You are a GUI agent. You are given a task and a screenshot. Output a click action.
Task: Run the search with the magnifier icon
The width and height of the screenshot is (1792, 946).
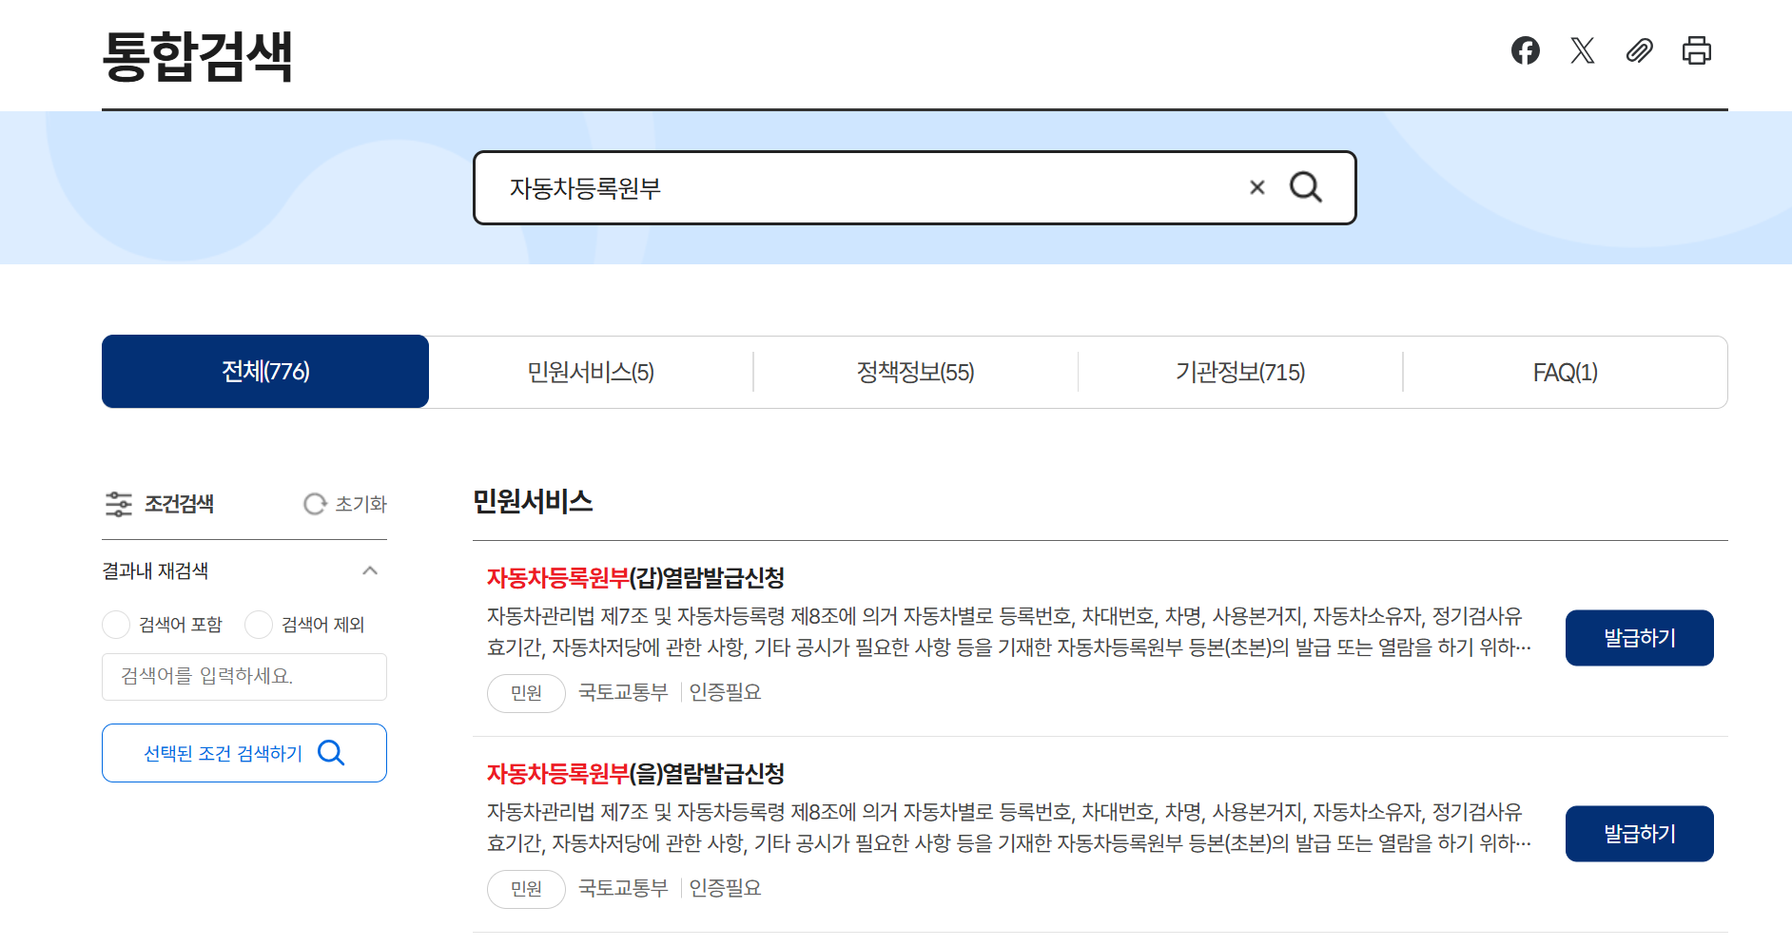coord(1307,187)
